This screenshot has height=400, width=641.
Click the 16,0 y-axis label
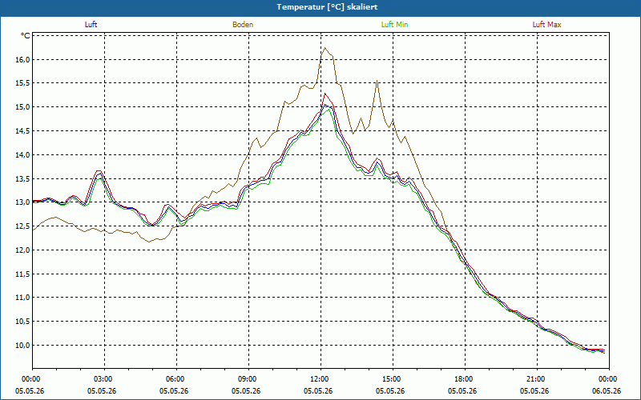tap(23, 59)
